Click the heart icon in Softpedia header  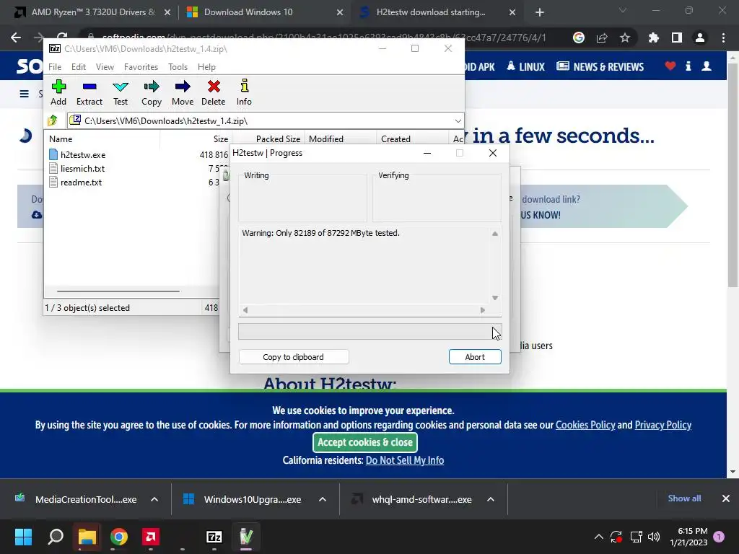670,66
